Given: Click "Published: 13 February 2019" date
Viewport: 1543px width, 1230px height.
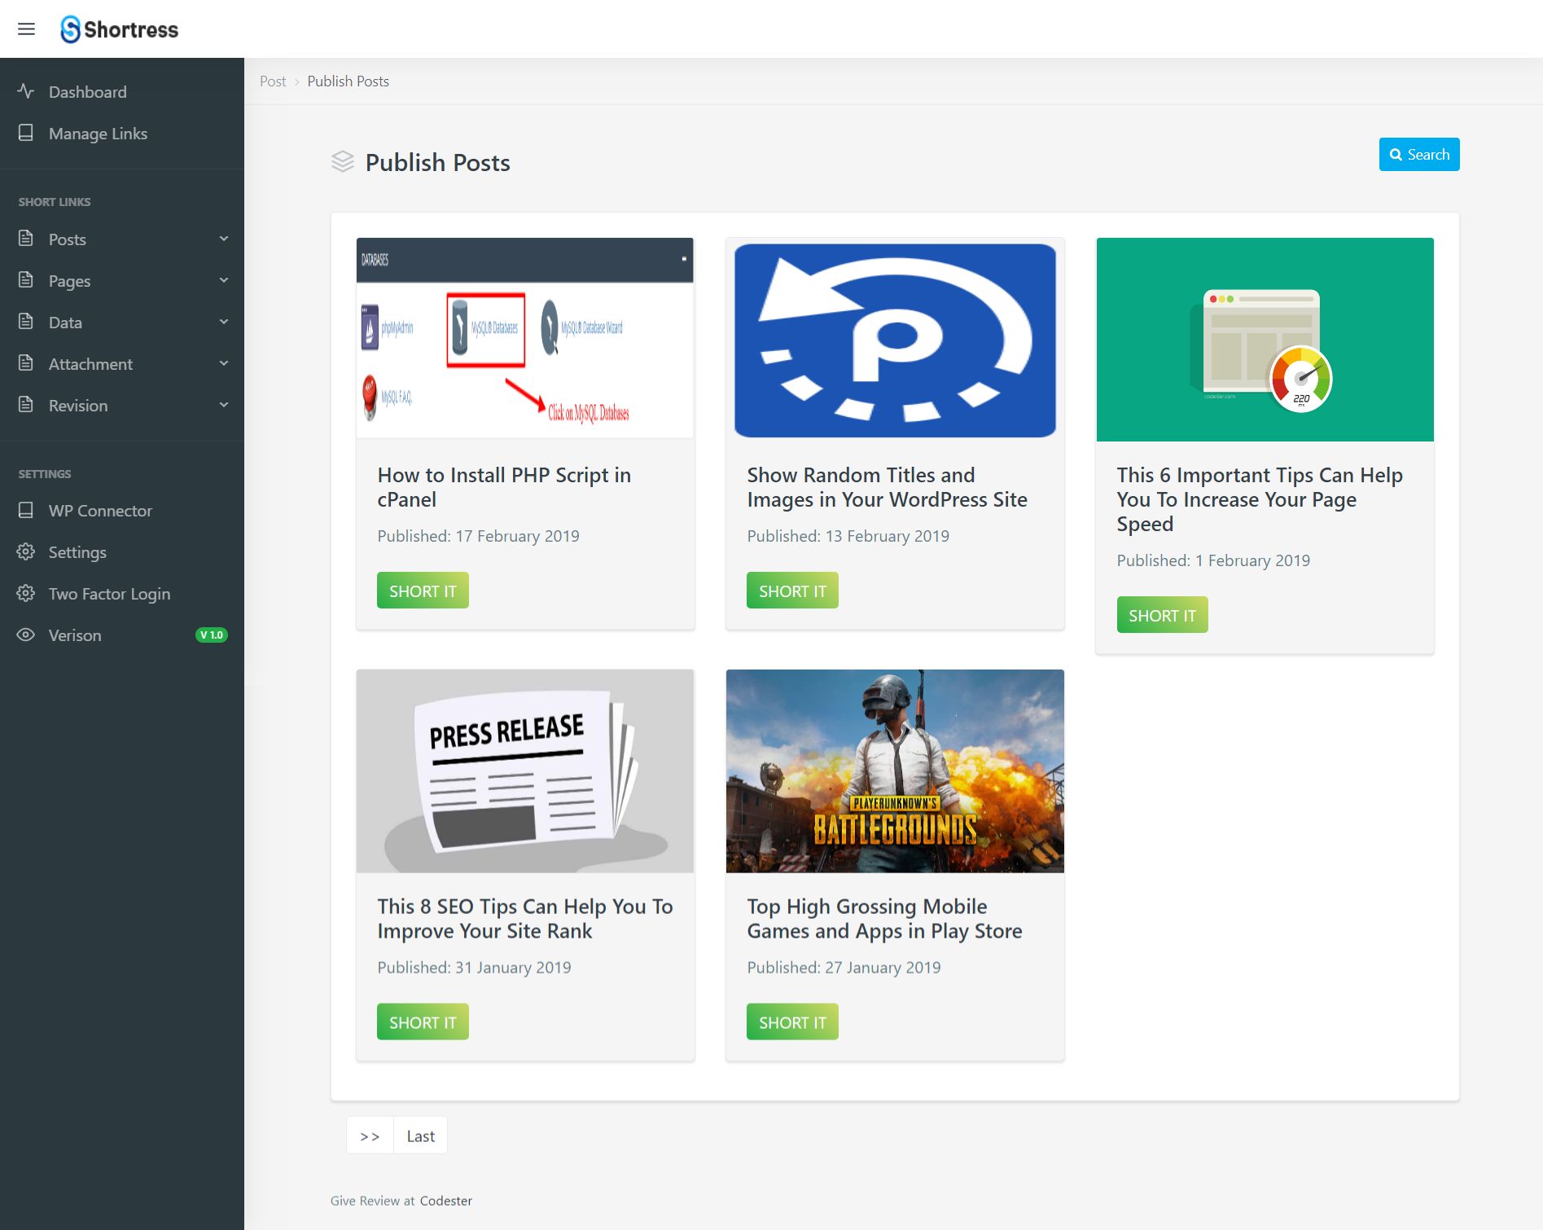Looking at the screenshot, I should [848, 536].
